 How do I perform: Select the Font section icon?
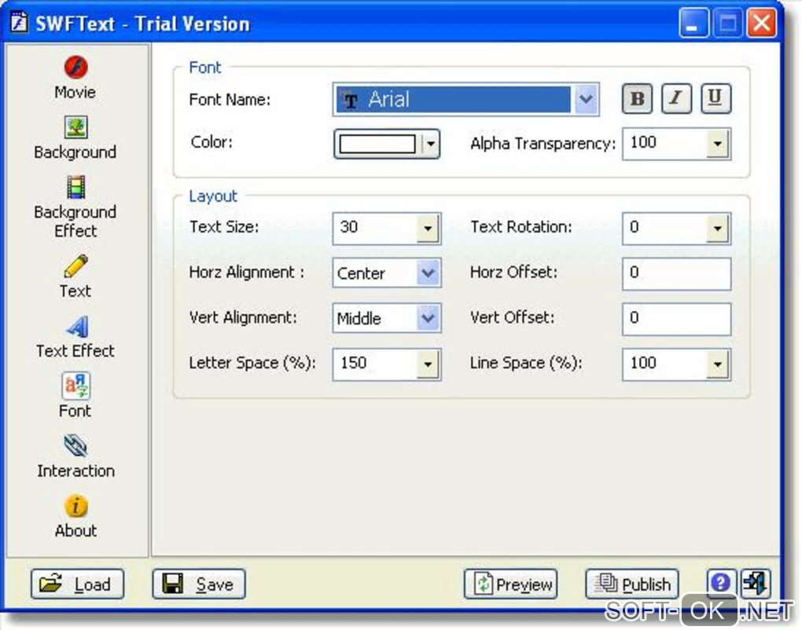75,386
